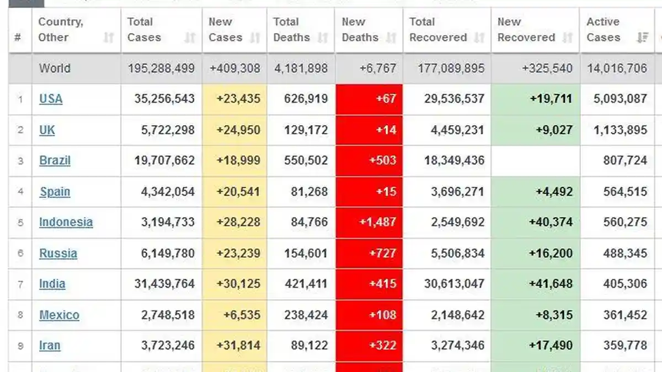Click USA new recovered +19,711 cell
Screen dimensions: 662x372
(535, 99)
